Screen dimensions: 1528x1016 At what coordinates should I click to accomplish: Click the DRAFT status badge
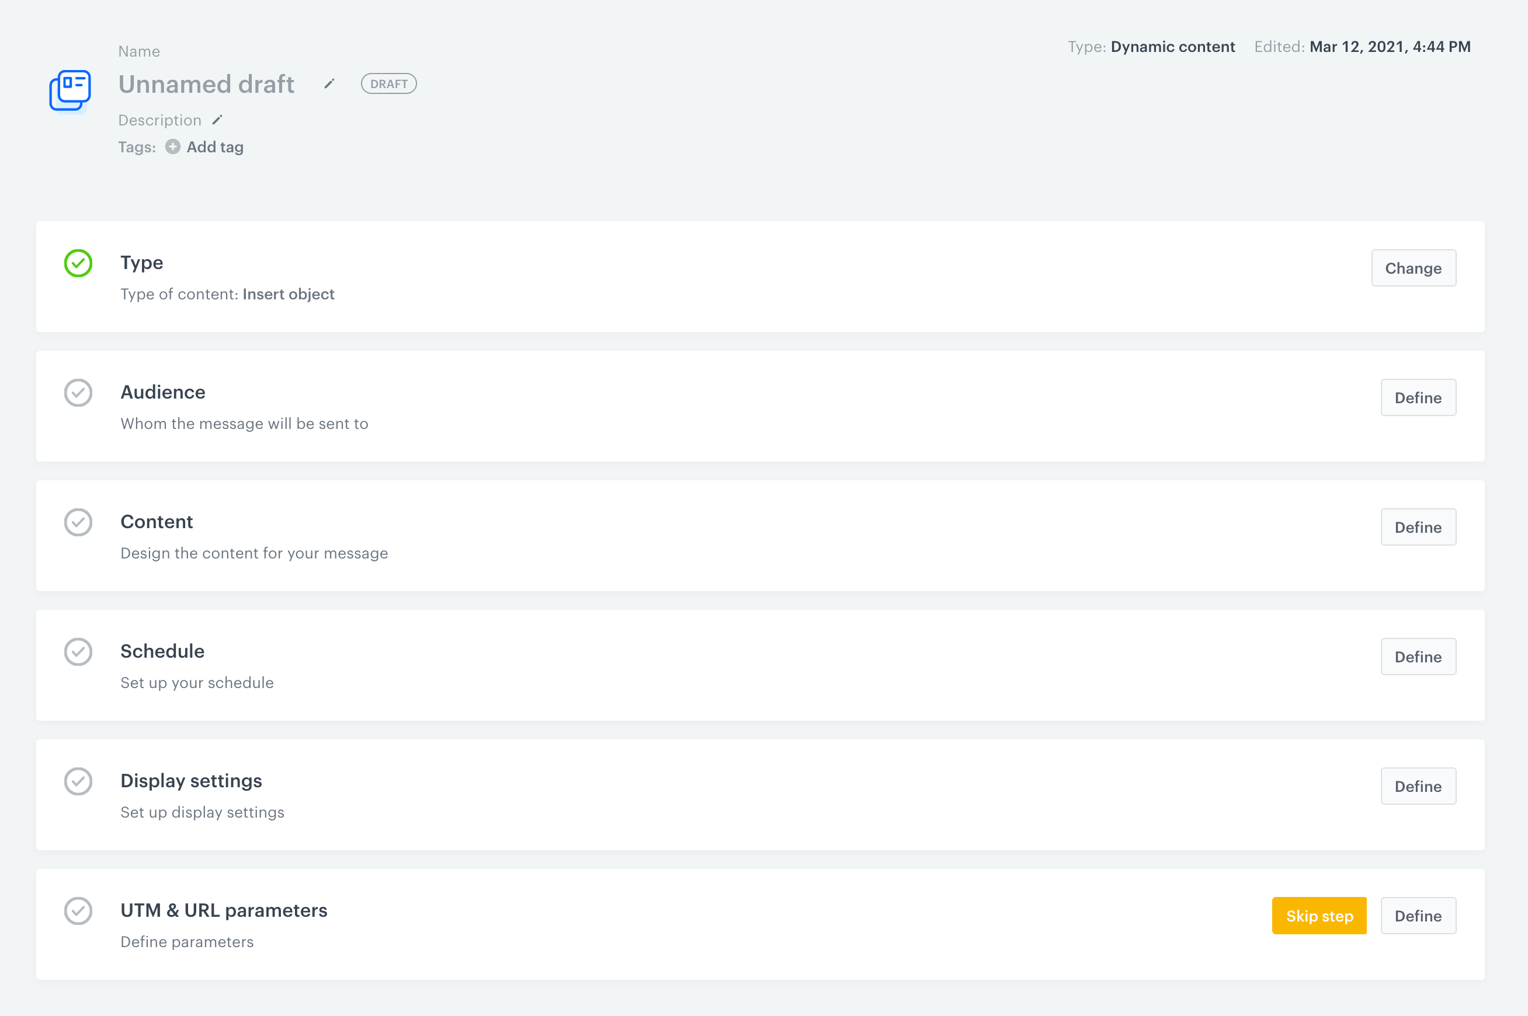pyautogui.click(x=388, y=83)
